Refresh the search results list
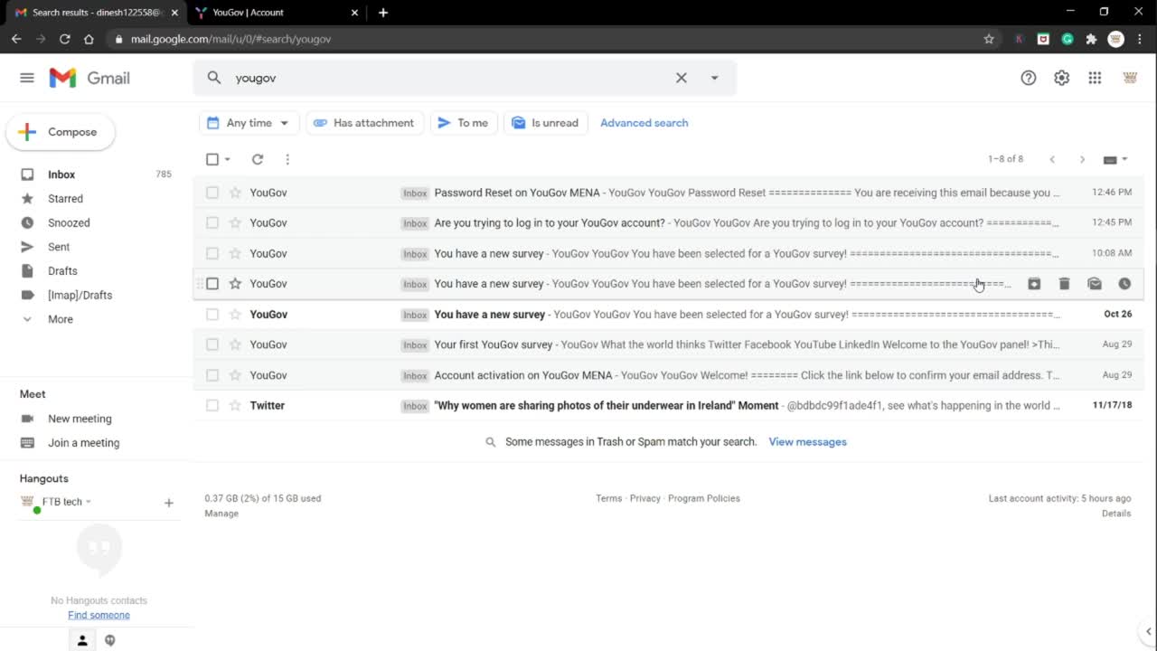 point(258,159)
